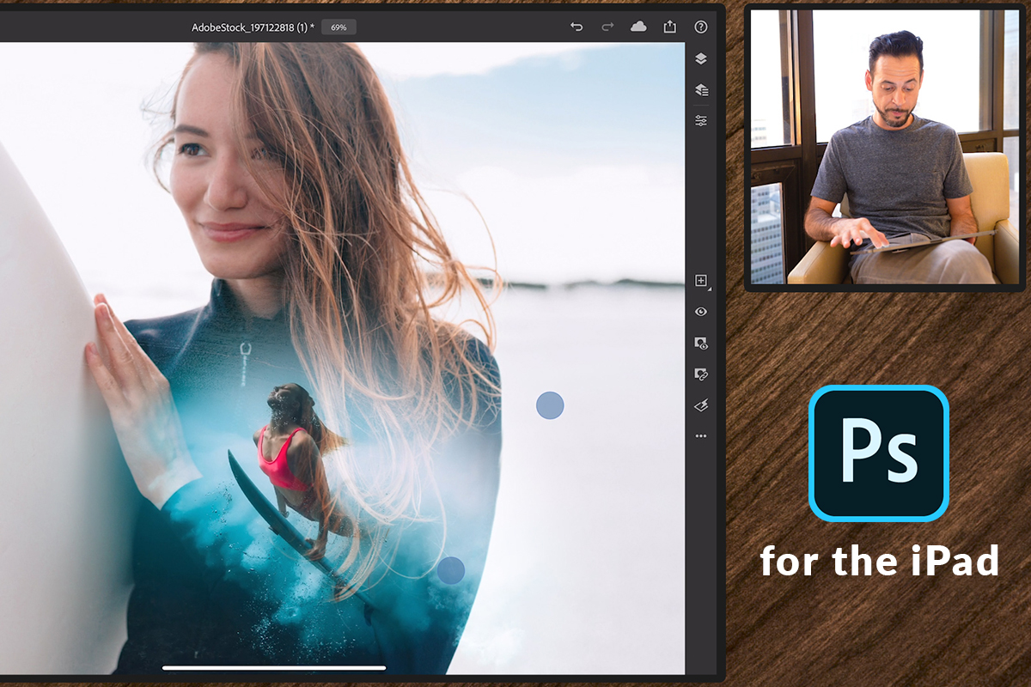Add a new layer

700,280
